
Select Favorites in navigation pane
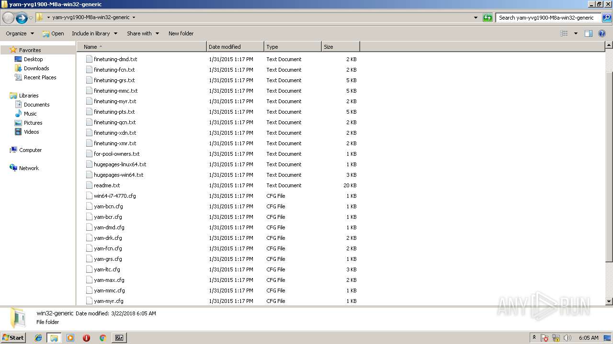(30, 50)
